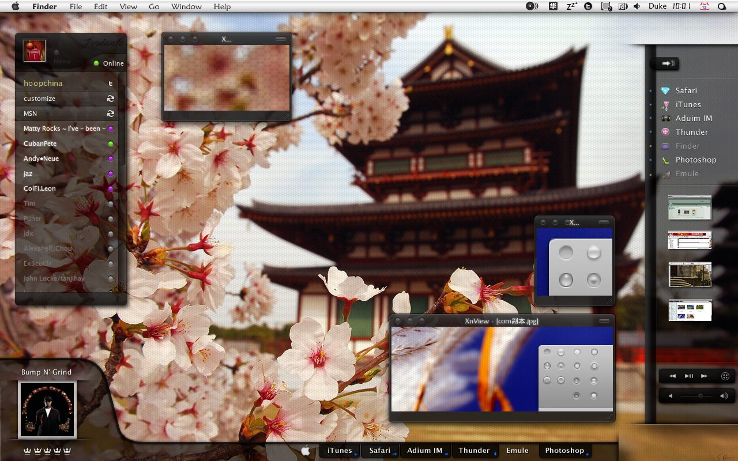The width and height of the screenshot is (738, 461).
Task: Open the Apple menu
Action: click(x=16, y=6)
